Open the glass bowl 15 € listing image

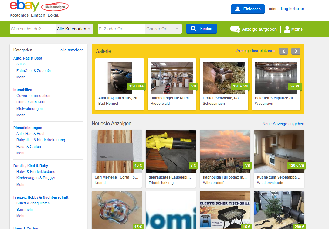pyautogui.click(x=117, y=210)
